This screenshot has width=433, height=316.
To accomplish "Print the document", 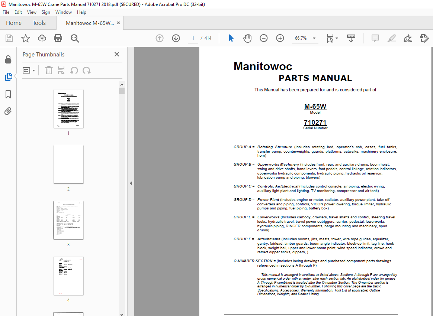I will click(58, 38).
